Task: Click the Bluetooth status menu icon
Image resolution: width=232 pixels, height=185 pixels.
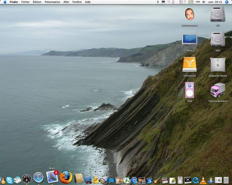Action: pos(158,2)
